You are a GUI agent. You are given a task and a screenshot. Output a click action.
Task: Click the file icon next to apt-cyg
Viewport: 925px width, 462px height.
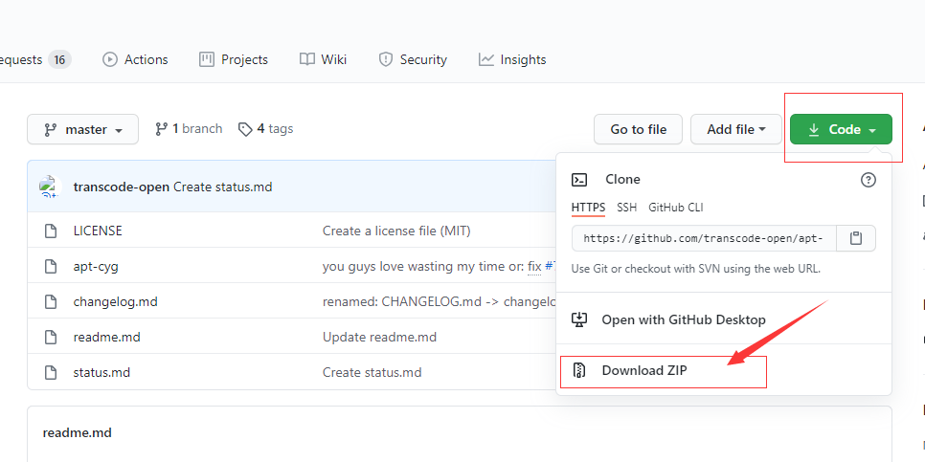[x=51, y=266]
